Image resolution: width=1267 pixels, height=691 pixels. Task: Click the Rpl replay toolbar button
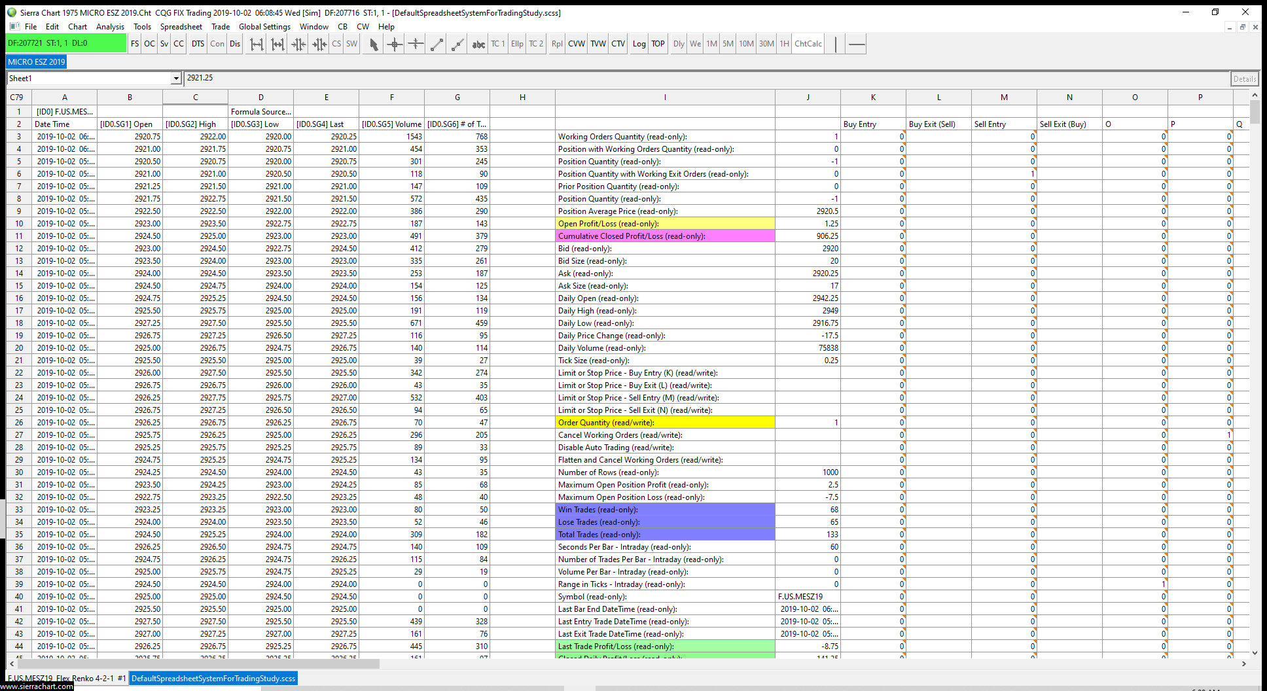click(x=557, y=44)
